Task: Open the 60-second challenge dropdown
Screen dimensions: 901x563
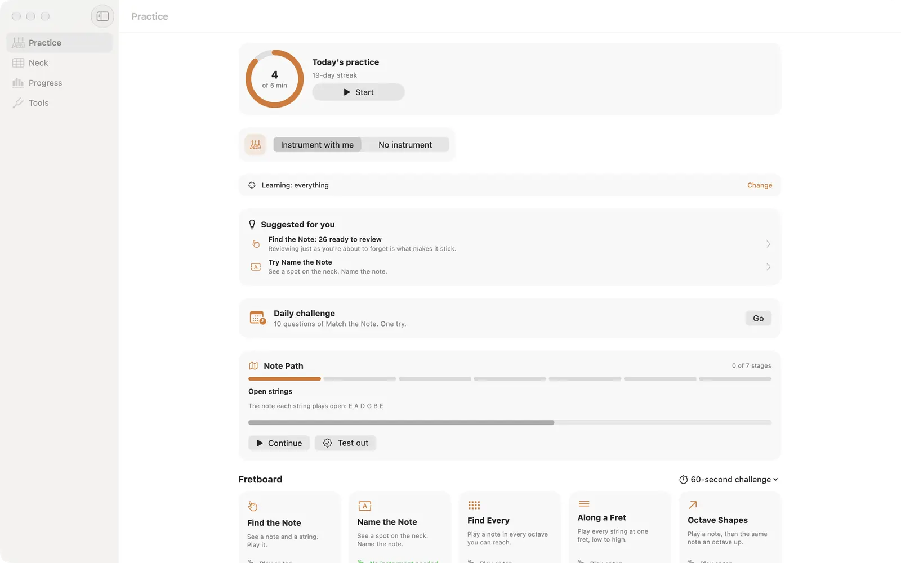Action: (729, 480)
